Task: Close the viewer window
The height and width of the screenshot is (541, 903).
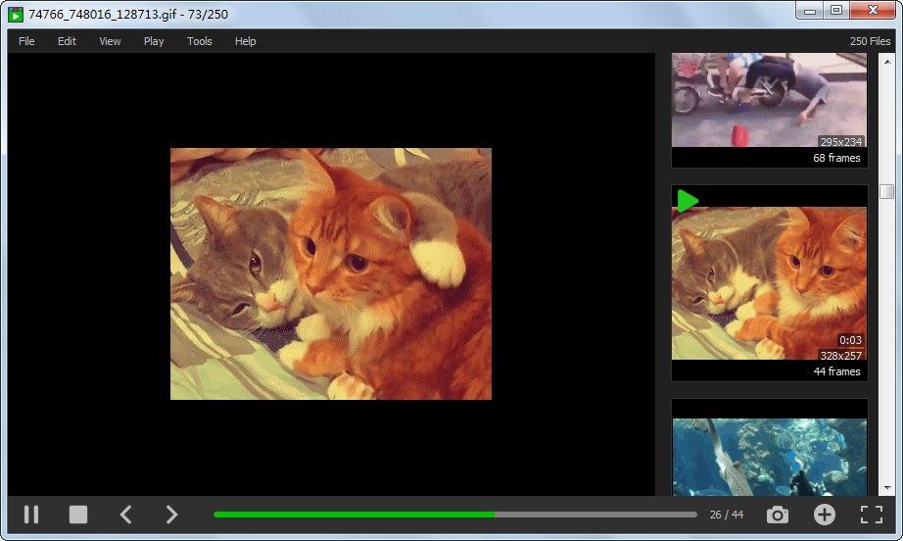Action: (873, 11)
